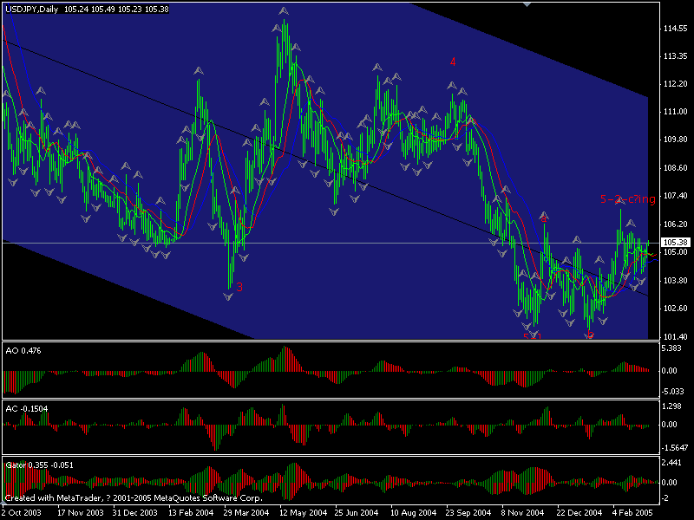Screen dimensions: 694x520
Task: Click the 4 Feb 2005 date label
Action: point(631,512)
